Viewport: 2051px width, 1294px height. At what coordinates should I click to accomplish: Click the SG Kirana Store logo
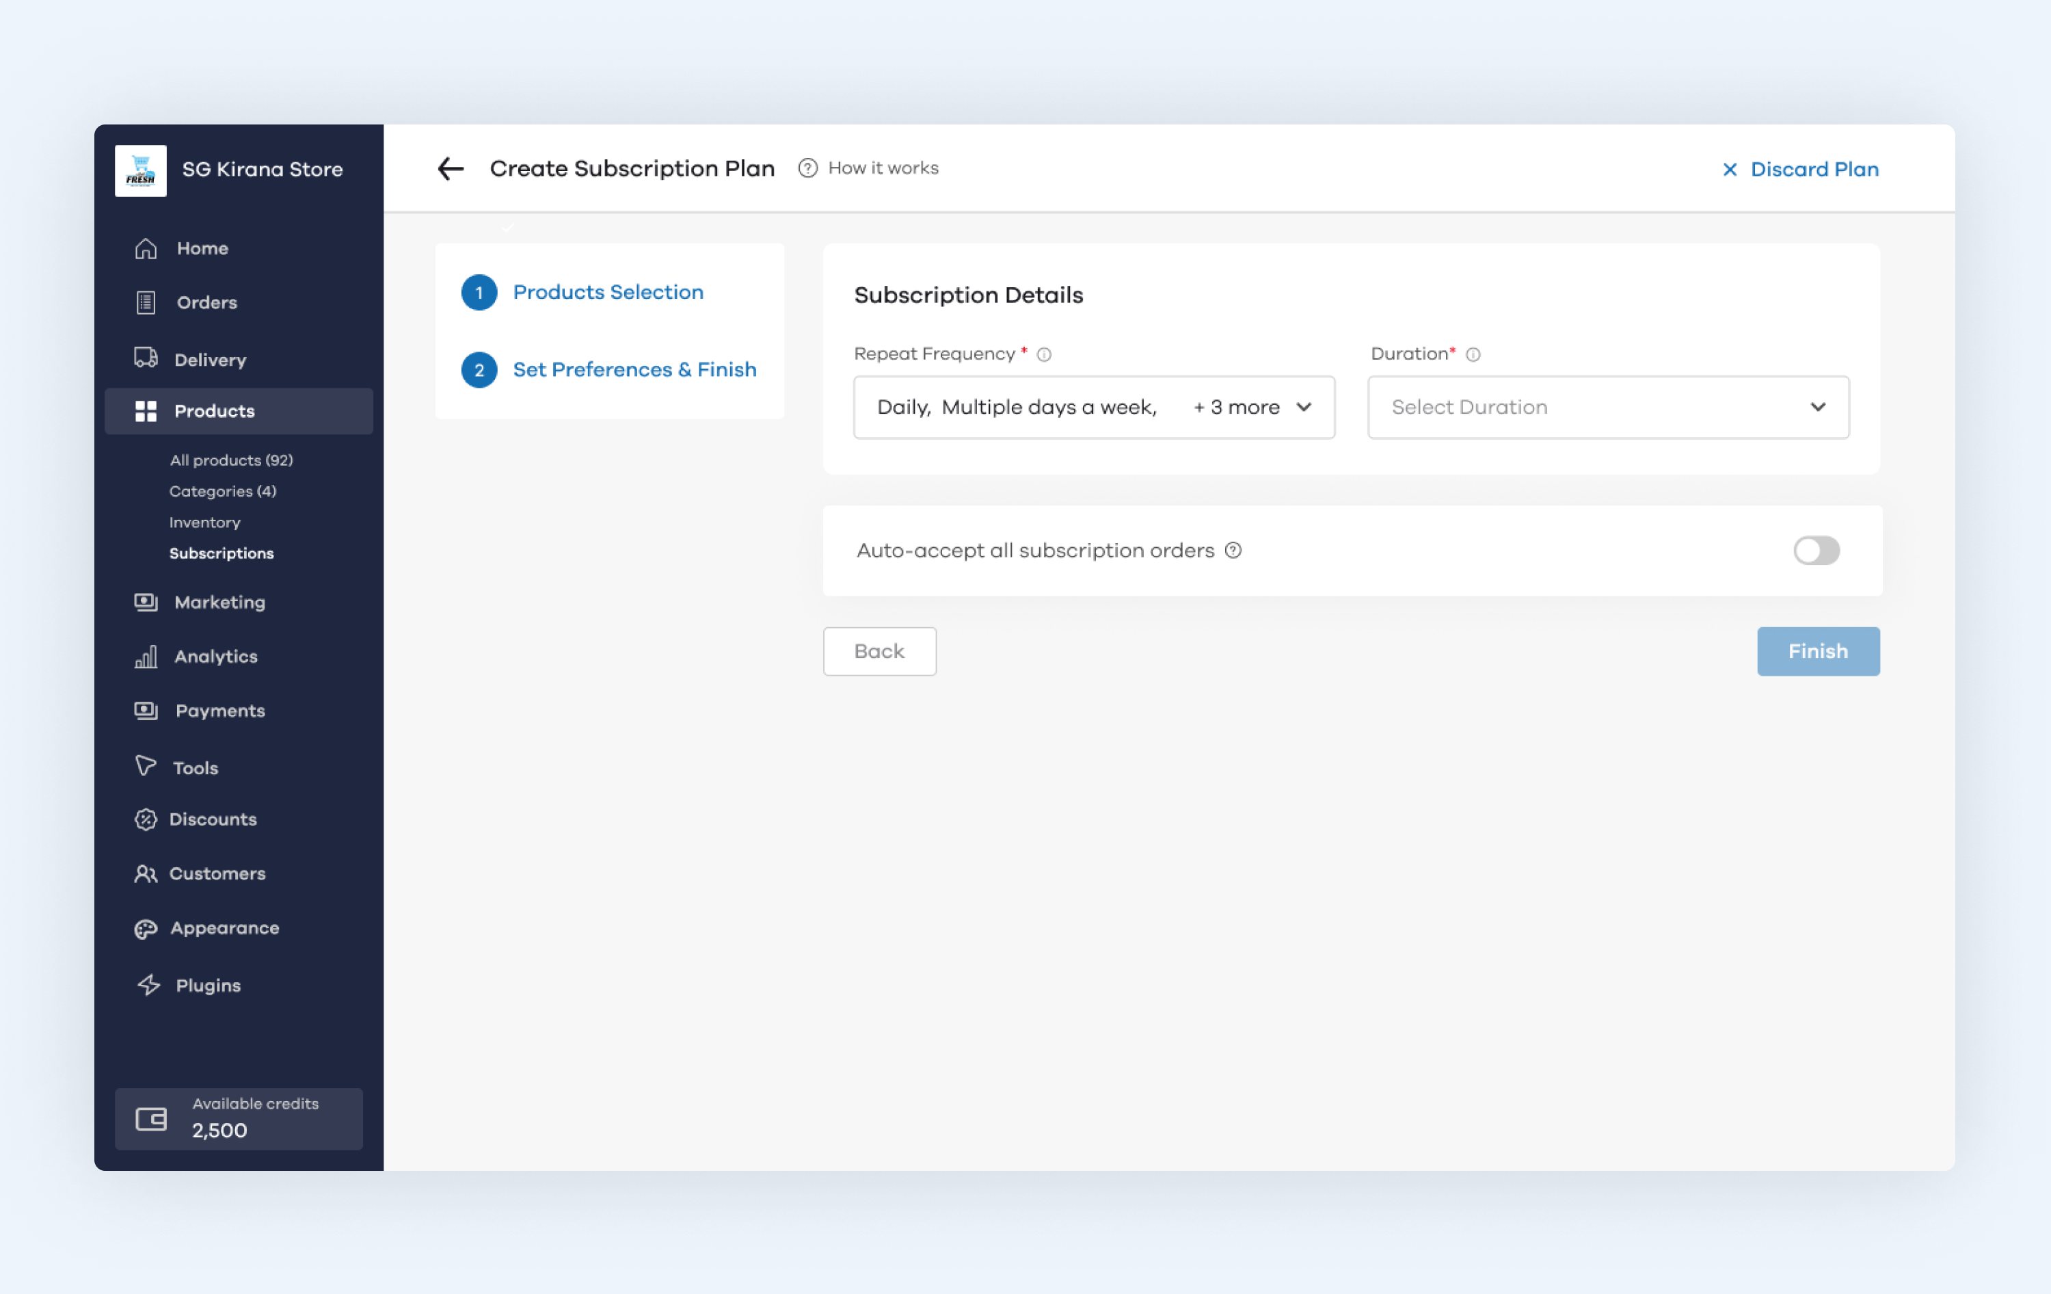tap(141, 170)
